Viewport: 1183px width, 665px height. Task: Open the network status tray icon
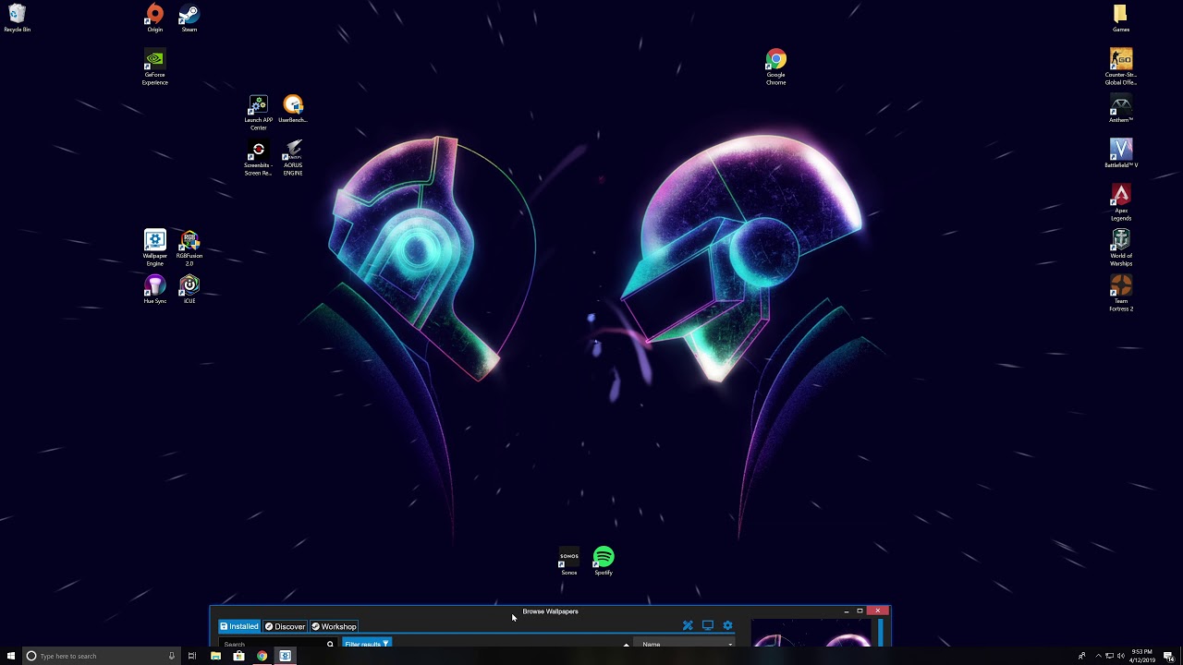click(1109, 656)
